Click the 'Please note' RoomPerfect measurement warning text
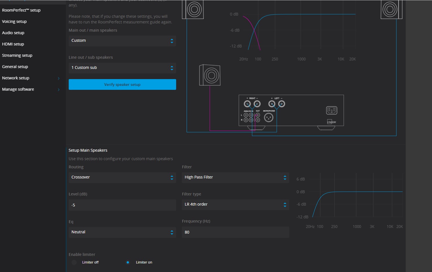432x272 pixels. pos(120,19)
